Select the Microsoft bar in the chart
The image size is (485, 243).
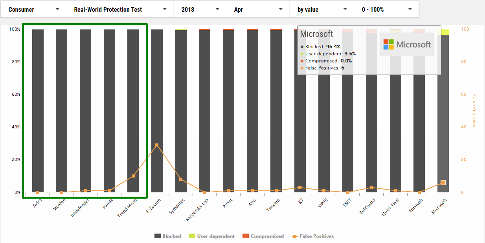click(x=443, y=114)
